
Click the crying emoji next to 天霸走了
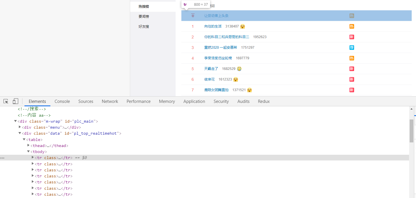pos(239,69)
